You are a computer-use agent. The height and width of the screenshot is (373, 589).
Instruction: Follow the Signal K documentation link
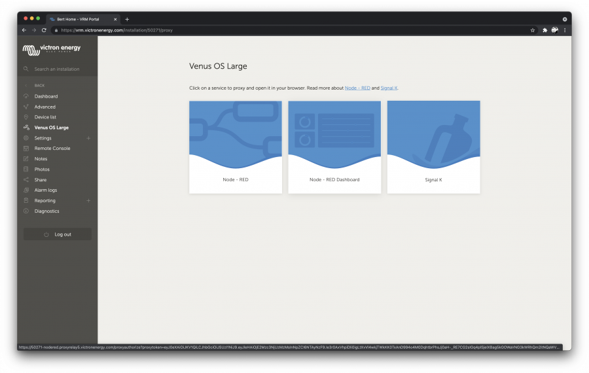[389, 88]
